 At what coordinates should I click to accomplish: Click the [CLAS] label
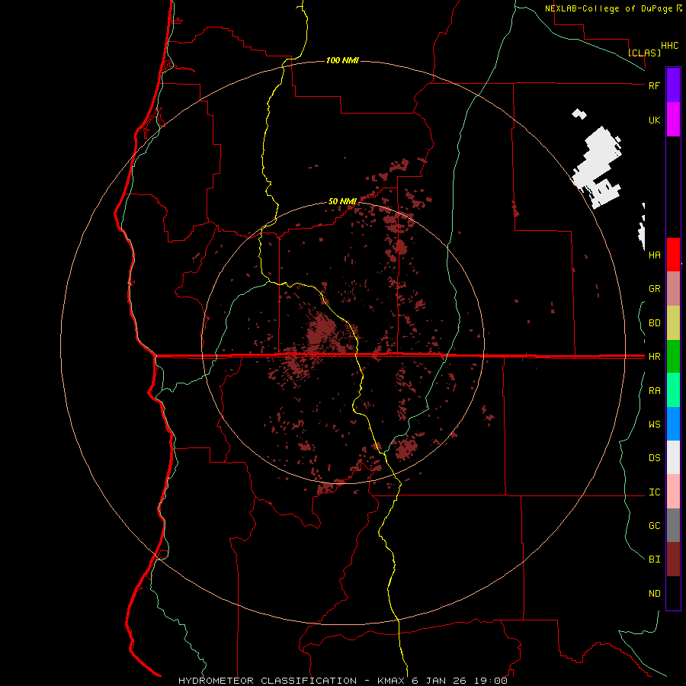click(x=644, y=53)
